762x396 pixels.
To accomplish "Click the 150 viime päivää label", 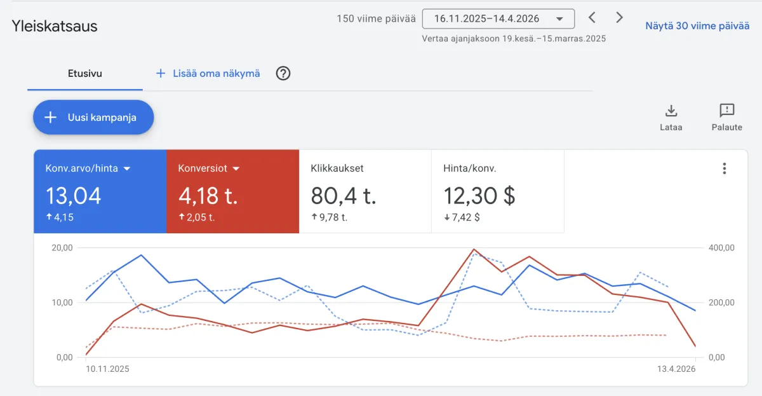I will tap(376, 18).
